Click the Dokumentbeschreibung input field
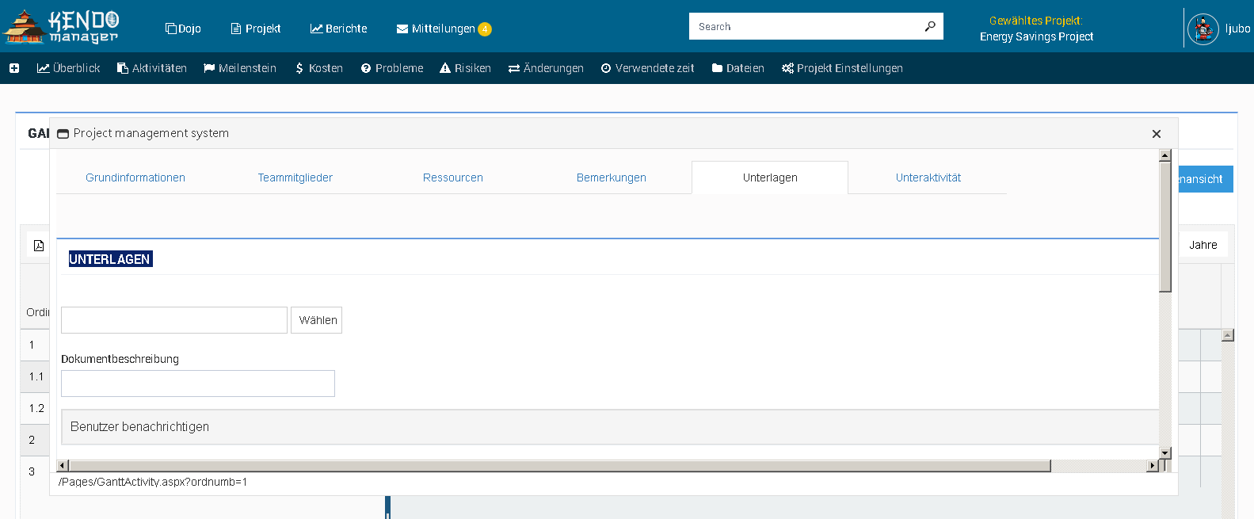This screenshot has height=519, width=1254. [x=198, y=384]
